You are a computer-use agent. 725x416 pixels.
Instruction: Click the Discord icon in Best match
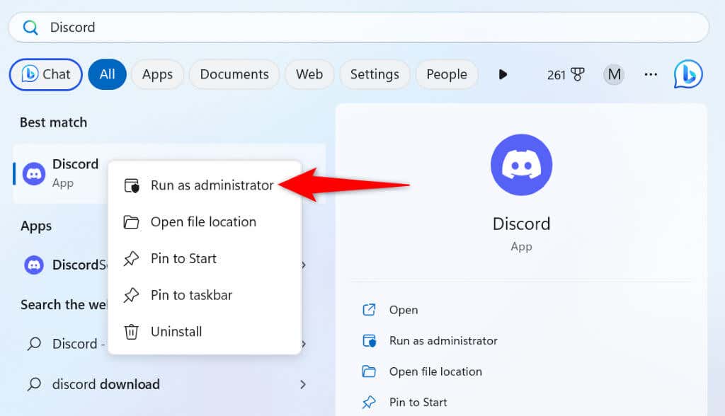coord(34,174)
